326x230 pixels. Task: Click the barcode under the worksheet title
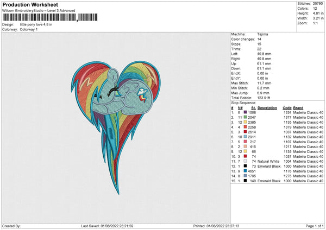(50, 17)
